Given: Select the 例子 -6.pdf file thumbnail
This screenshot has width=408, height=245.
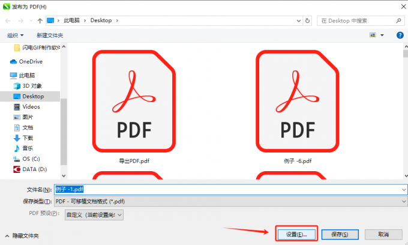Looking at the screenshot, I should tap(298, 101).
